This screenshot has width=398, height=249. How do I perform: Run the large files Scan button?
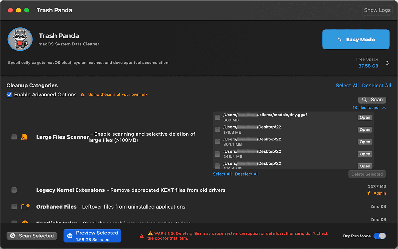coord(372,100)
